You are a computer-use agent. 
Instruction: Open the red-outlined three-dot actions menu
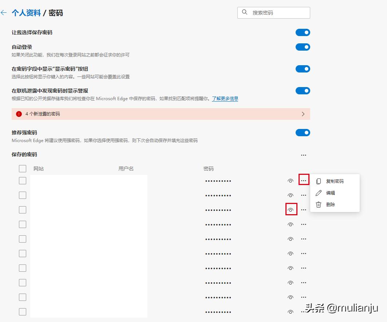(304, 180)
